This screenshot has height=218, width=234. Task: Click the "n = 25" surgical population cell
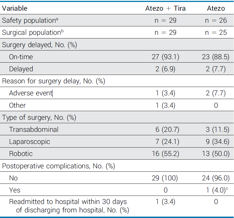click(x=216, y=33)
